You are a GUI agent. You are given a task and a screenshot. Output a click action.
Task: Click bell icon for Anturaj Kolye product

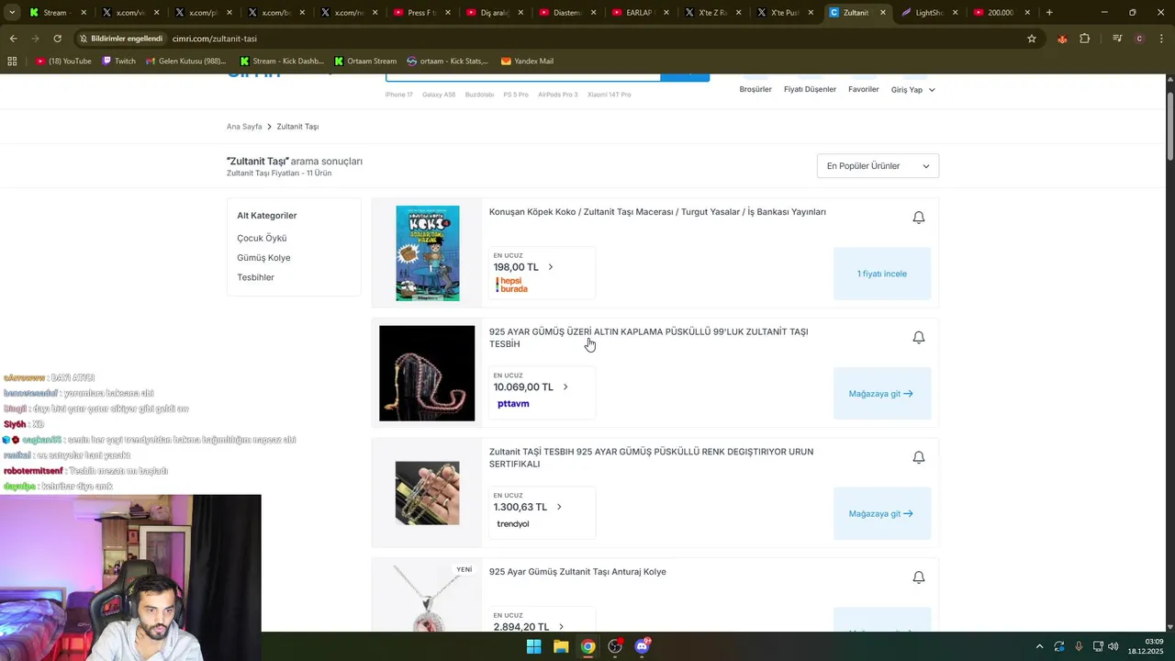[x=918, y=577]
